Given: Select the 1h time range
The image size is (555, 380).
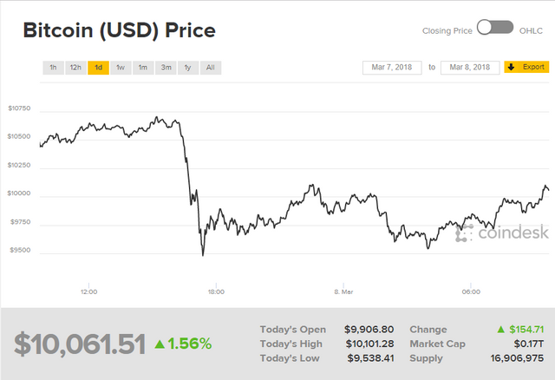Looking at the screenshot, I should coord(53,67).
